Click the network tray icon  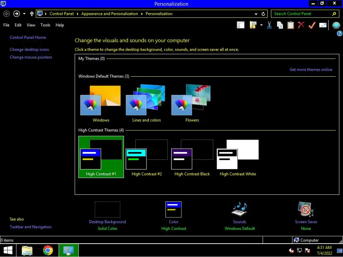pos(299,250)
